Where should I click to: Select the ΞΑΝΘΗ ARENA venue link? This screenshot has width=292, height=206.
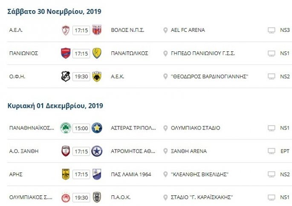[188, 151]
